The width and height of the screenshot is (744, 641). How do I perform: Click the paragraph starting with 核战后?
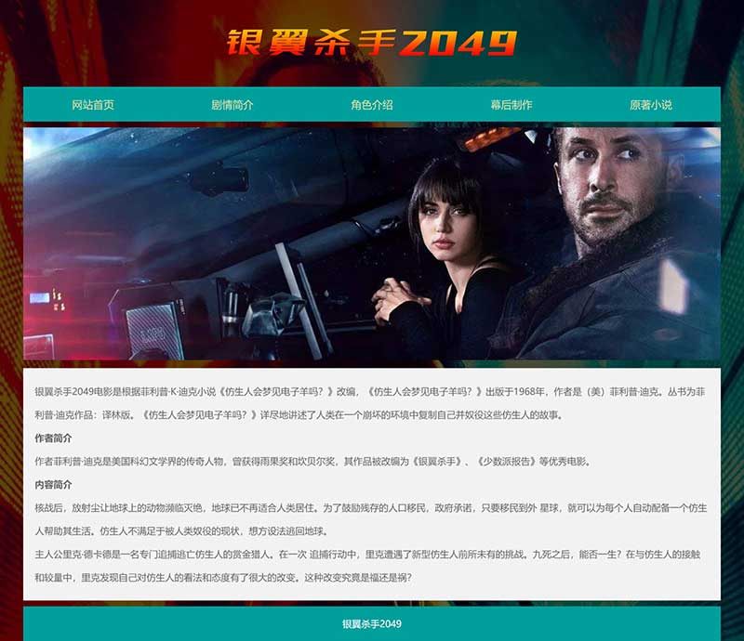[371, 519]
